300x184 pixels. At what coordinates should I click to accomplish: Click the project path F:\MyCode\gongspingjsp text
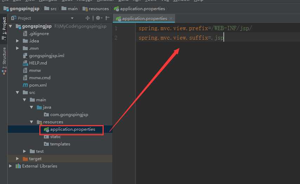coord(80,26)
